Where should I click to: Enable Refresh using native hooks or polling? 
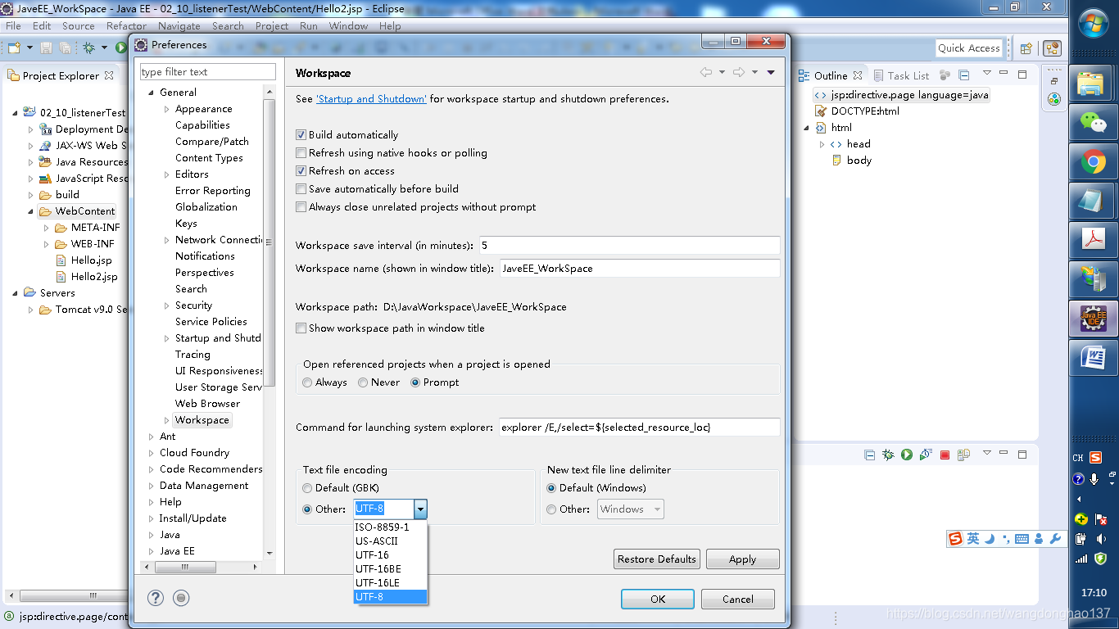point(301,153)
